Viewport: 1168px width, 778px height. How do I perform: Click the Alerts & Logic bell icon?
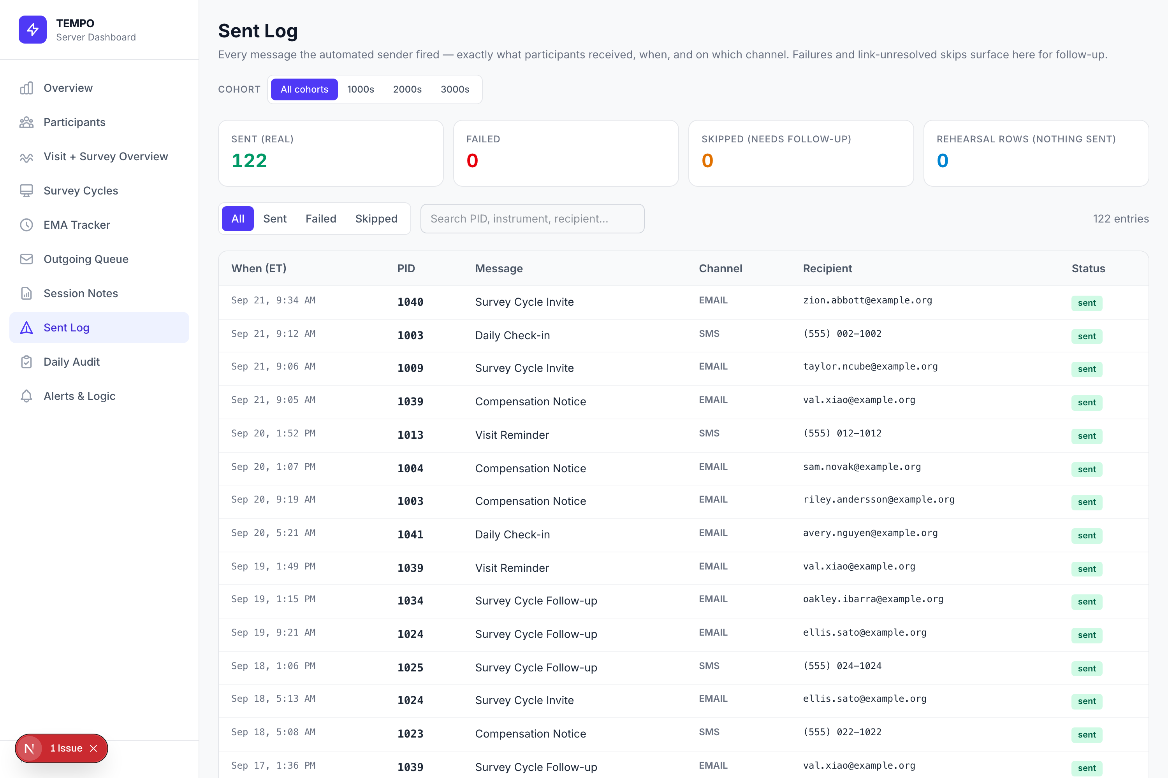26,396
